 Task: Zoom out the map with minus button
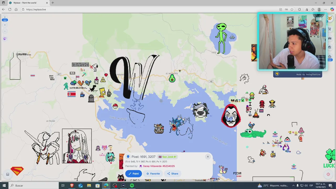point(5,31)
